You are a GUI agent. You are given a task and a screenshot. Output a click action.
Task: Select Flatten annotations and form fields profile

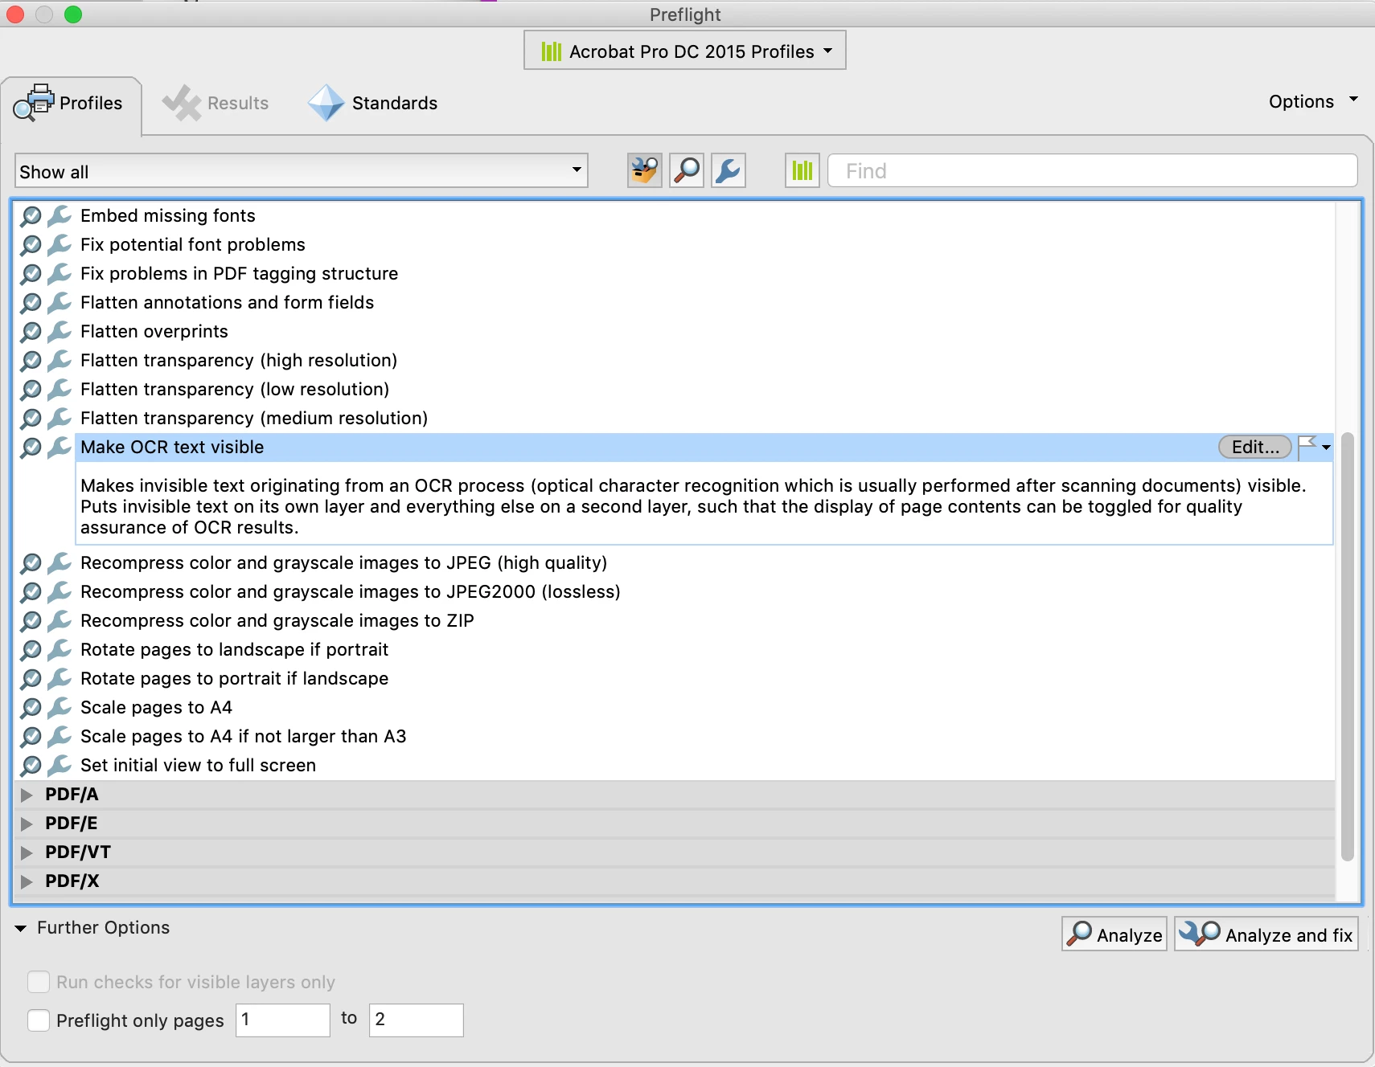coord(227,302)
